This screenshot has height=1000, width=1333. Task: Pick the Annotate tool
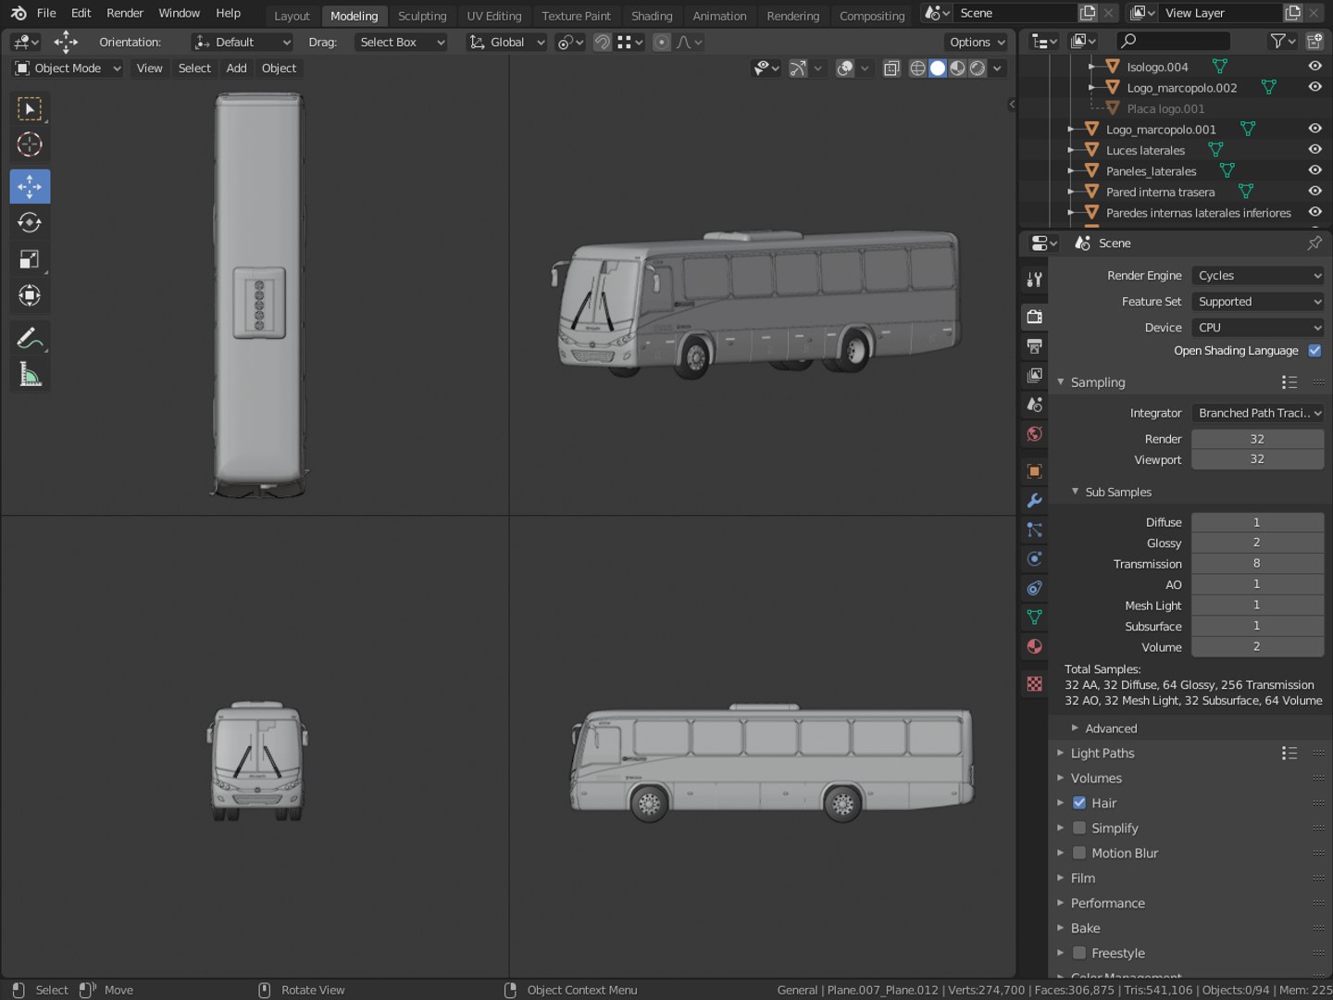30,339
